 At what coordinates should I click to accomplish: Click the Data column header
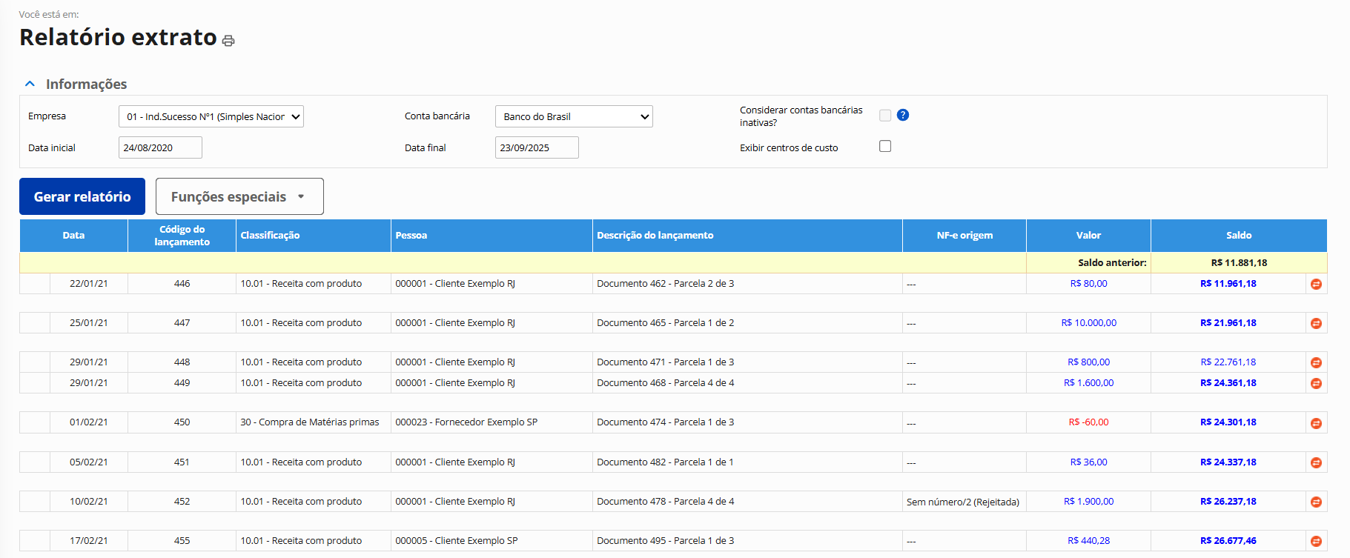73,236
